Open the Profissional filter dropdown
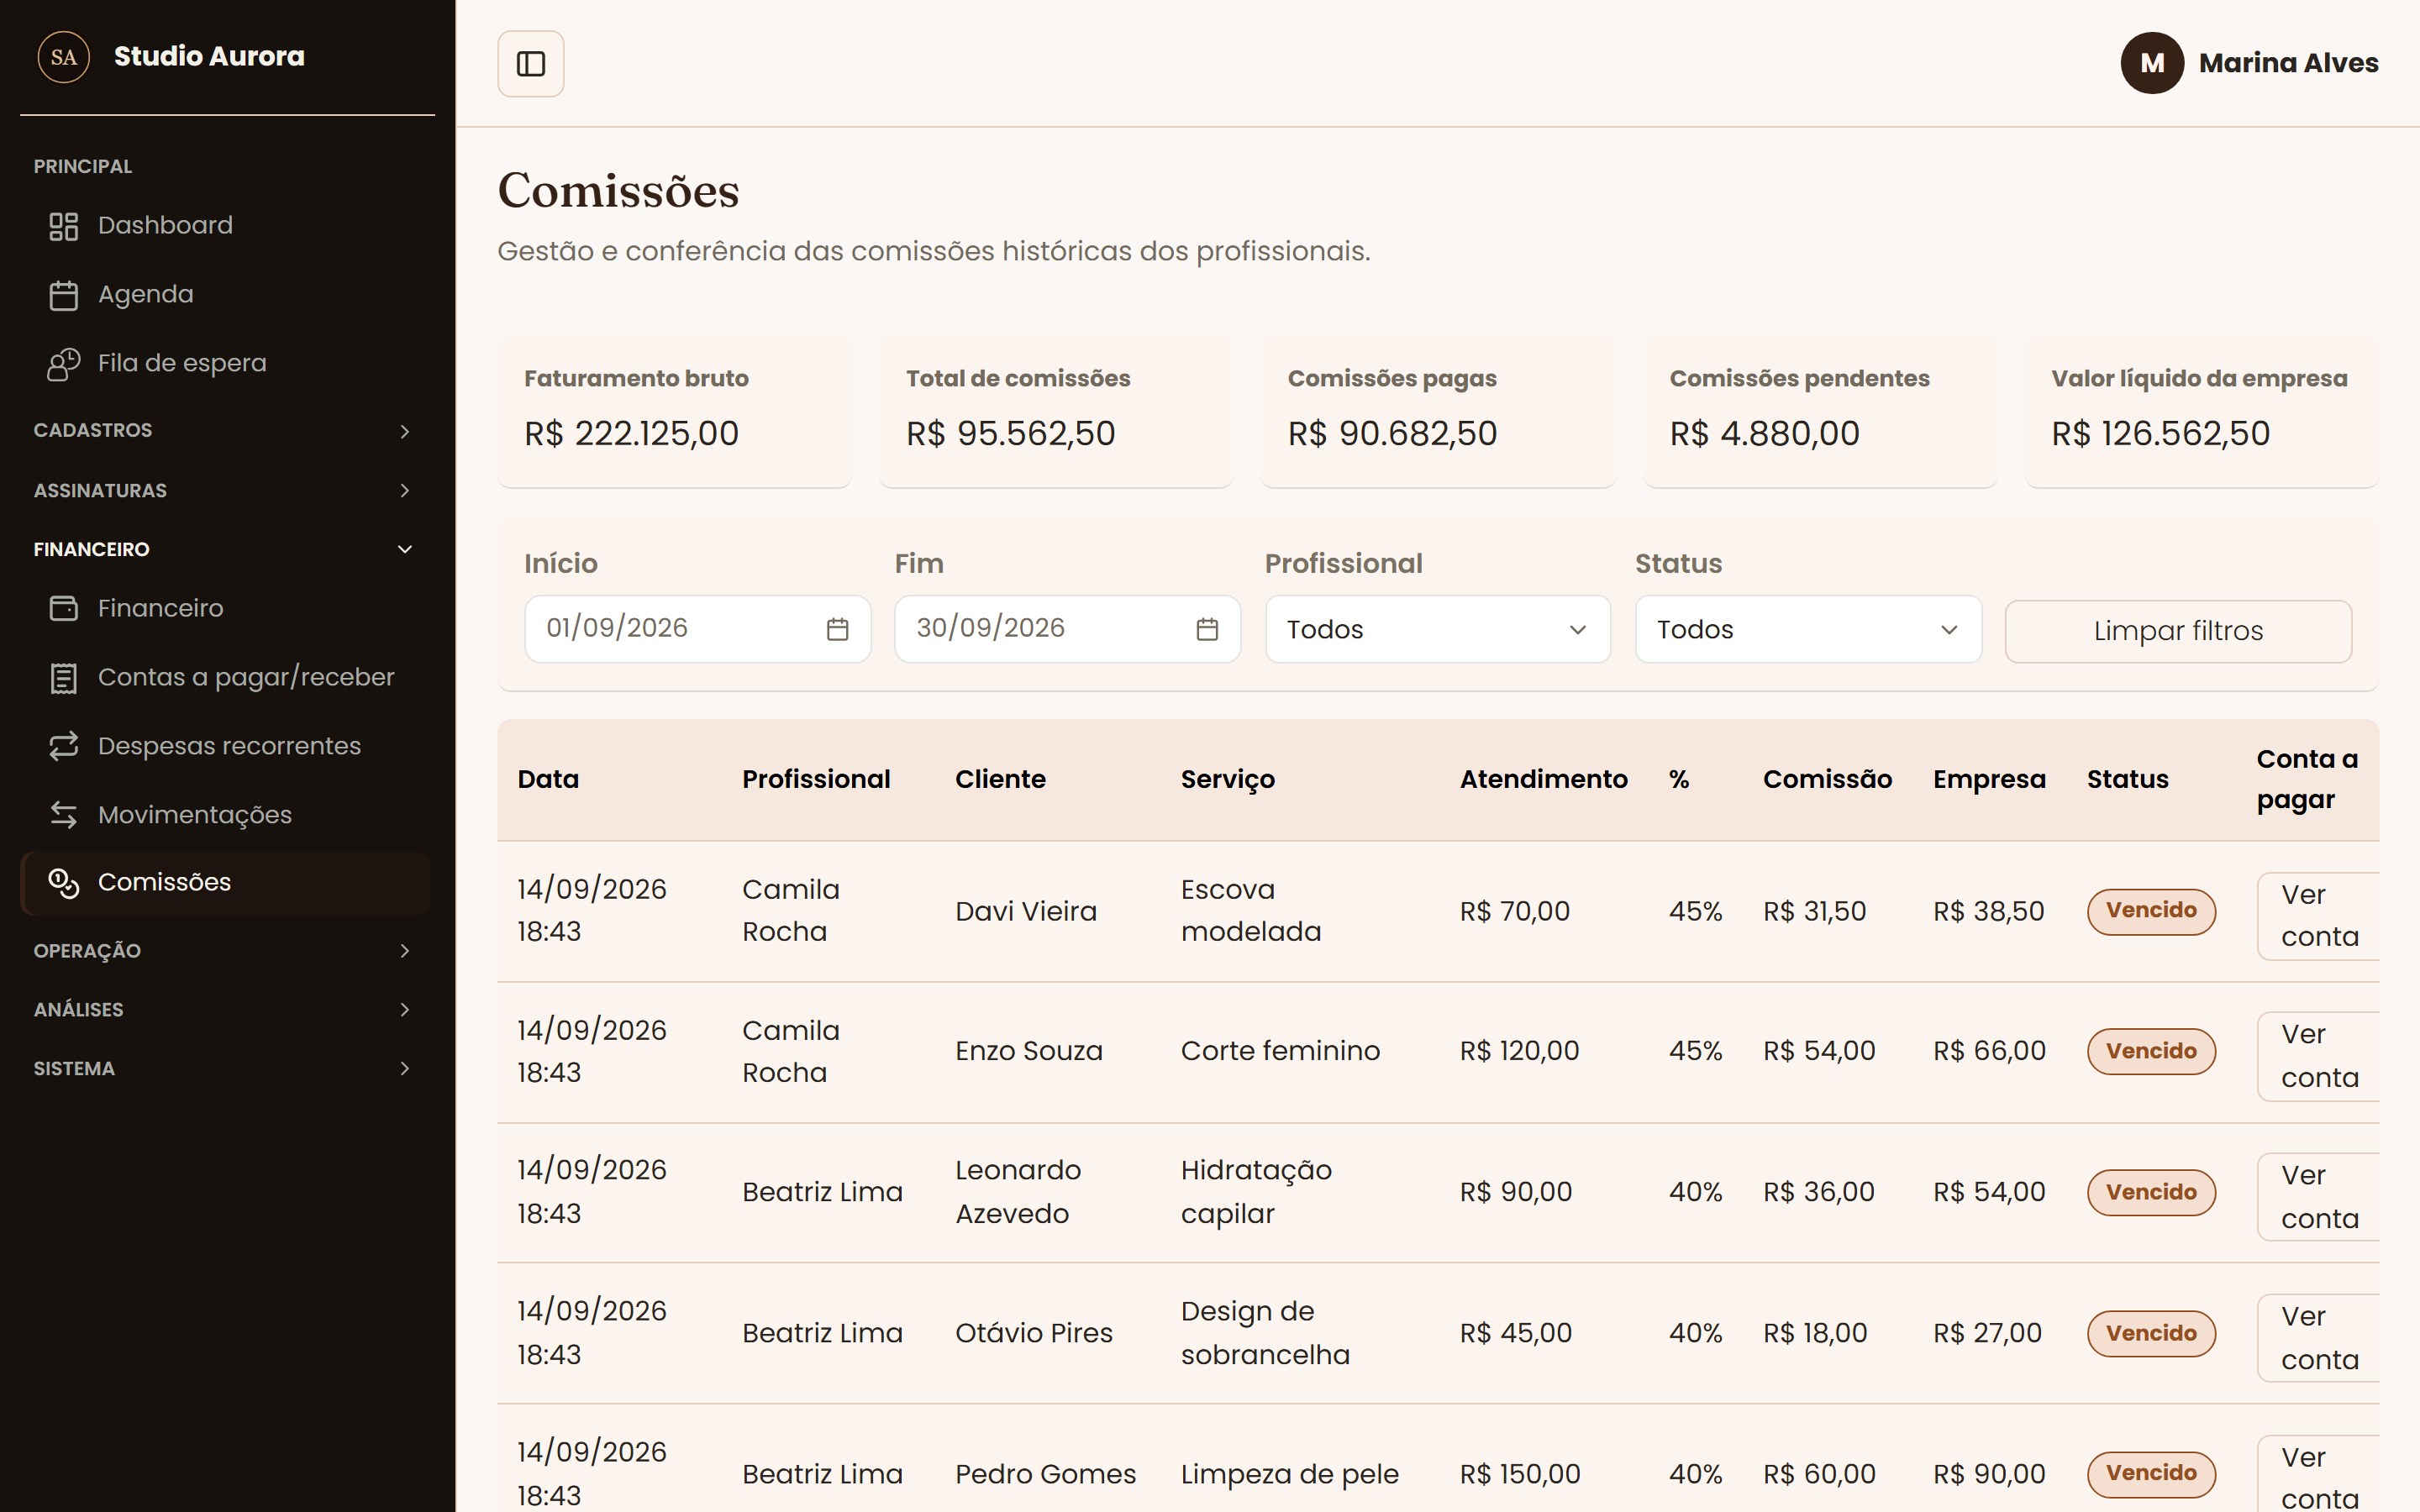This screenshot has height=1512, width=2420. tap(1437, 629)
